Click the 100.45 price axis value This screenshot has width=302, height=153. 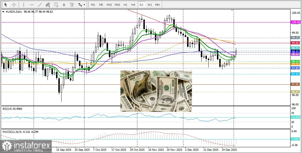click(296, 13)
